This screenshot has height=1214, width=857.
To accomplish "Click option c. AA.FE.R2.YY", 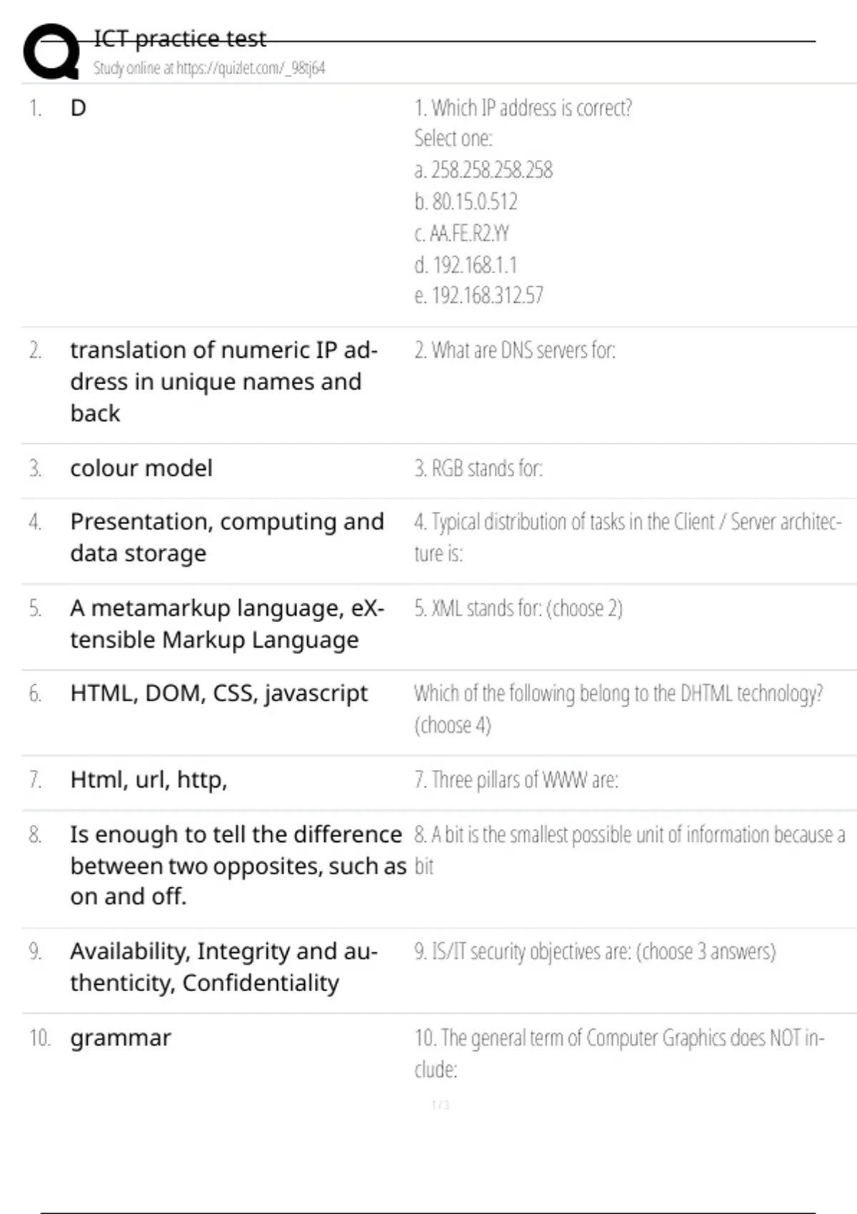I will [462, 234].
